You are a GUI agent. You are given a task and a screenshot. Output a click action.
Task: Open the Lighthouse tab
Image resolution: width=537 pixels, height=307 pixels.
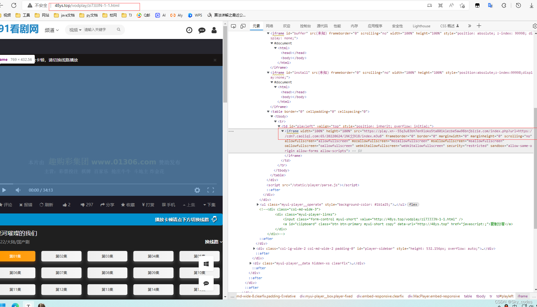(x=421, y=26)
